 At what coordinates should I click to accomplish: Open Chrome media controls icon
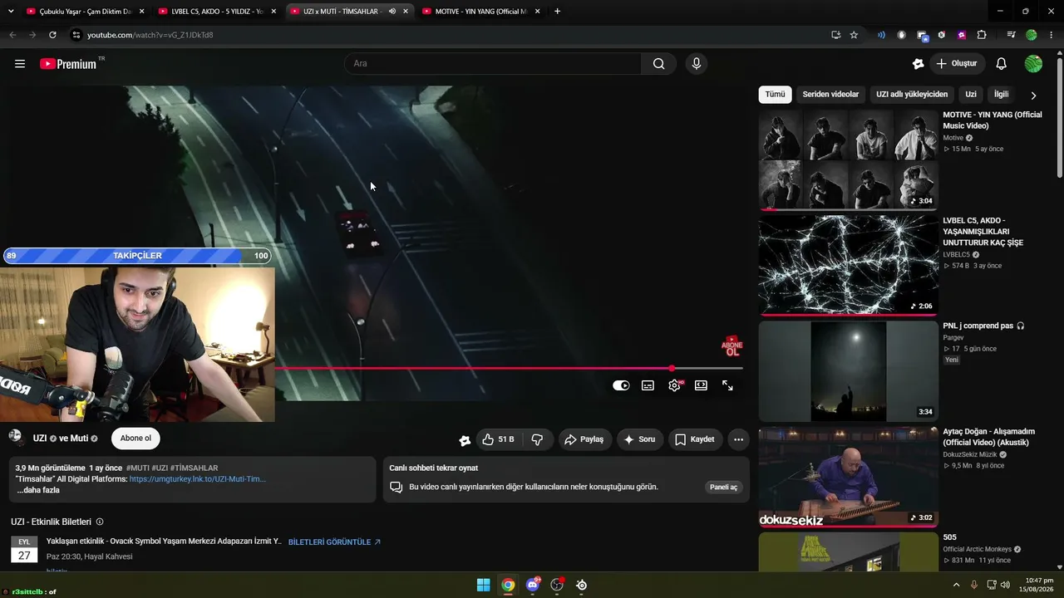(1011, 35)
